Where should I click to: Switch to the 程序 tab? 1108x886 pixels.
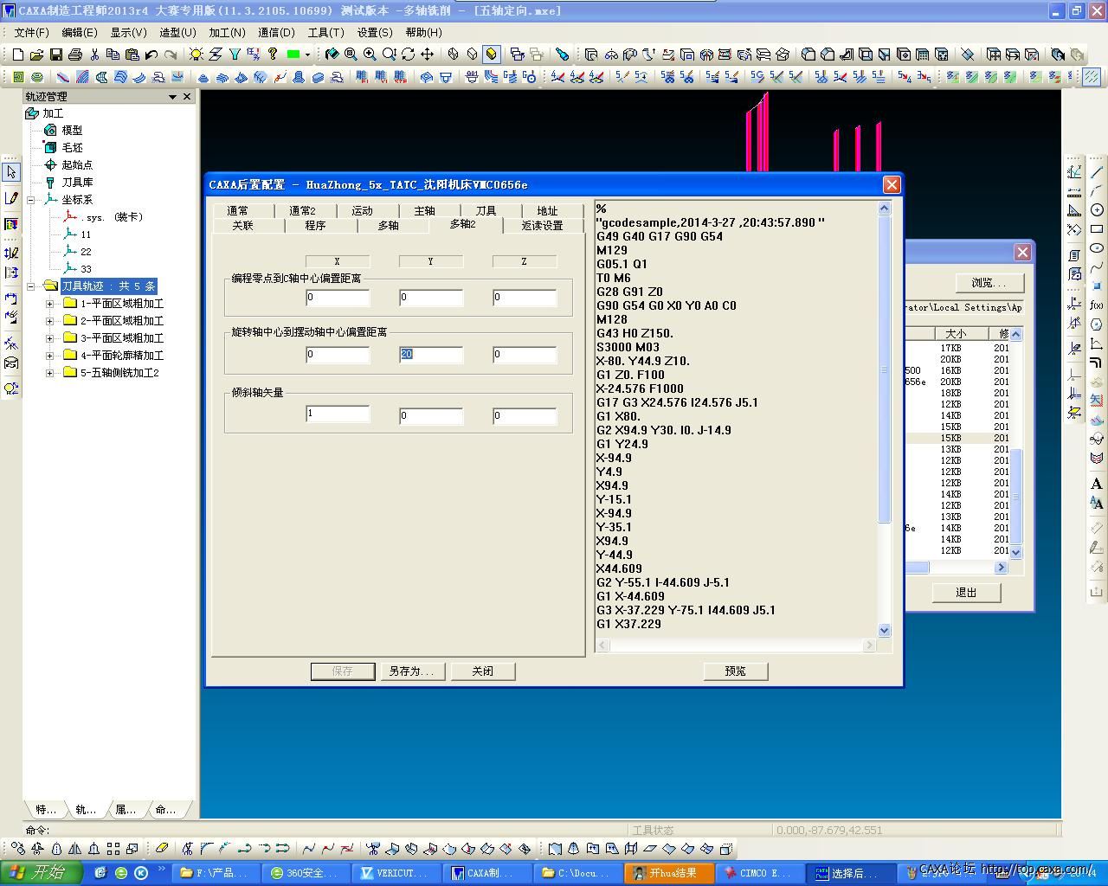[x=315, y=225]
